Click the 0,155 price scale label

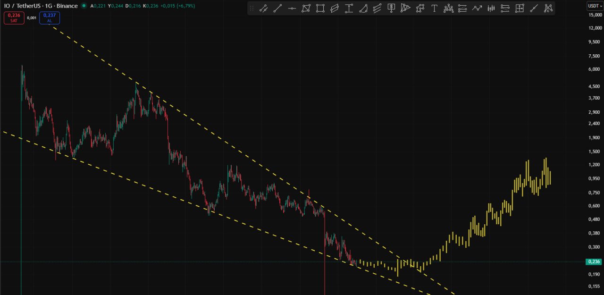coord(594,286)
